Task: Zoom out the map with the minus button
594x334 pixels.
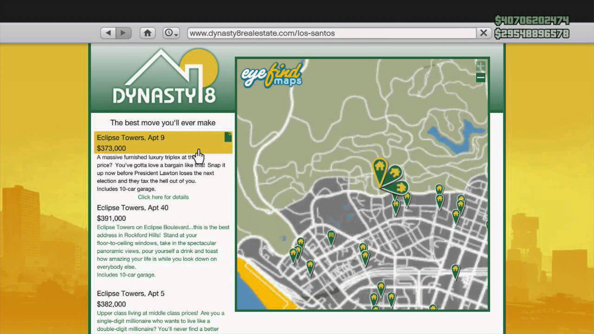Action: tap(481, 77)
